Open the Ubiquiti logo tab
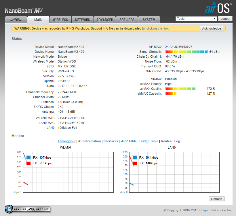Image resolution: width=236 pixels, height=216 pixels. point(16,20)
